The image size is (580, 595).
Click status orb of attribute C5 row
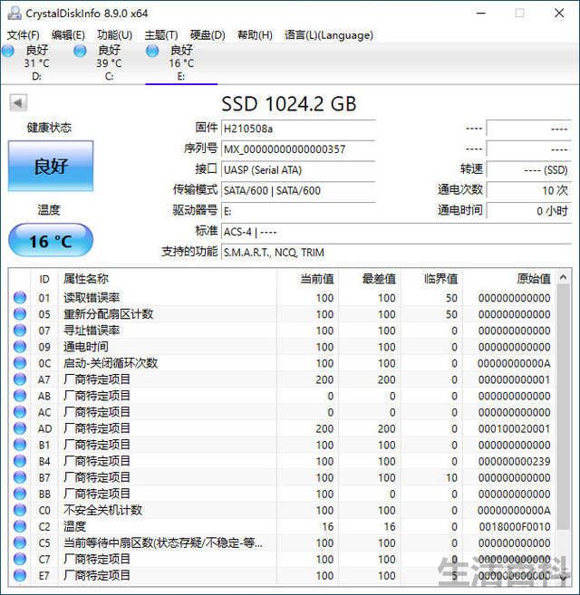click(x=20, y=542)
